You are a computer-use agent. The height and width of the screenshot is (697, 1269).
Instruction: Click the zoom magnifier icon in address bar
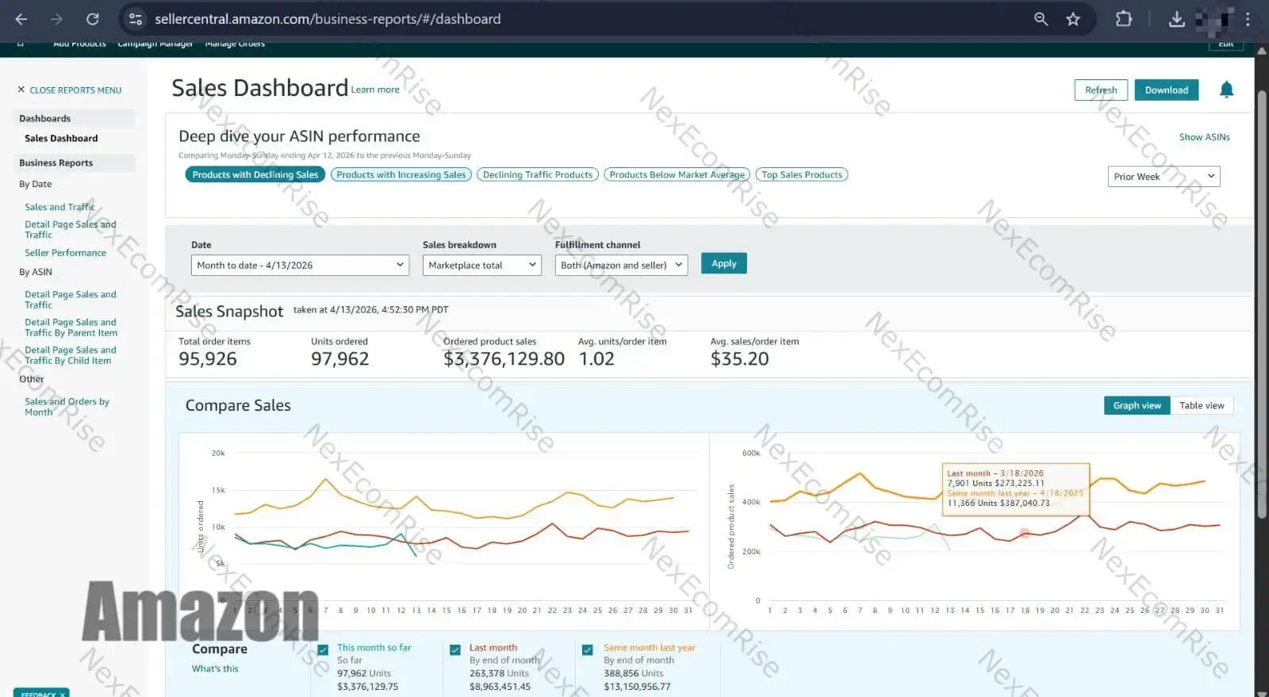pos(1041,19)
